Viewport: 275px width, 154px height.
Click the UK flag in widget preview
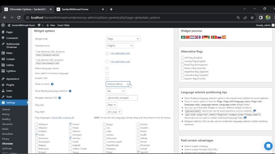coord(197,37)
